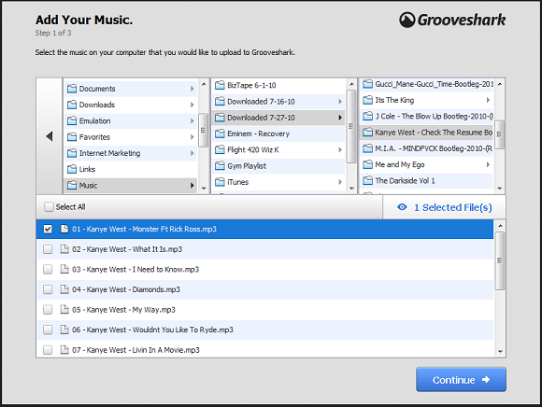Click scroll-up arrow of third folder column

point(500,84)
